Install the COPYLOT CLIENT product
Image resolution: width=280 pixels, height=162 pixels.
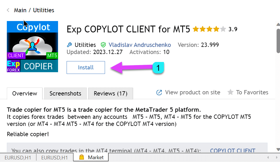coord(86,68)
